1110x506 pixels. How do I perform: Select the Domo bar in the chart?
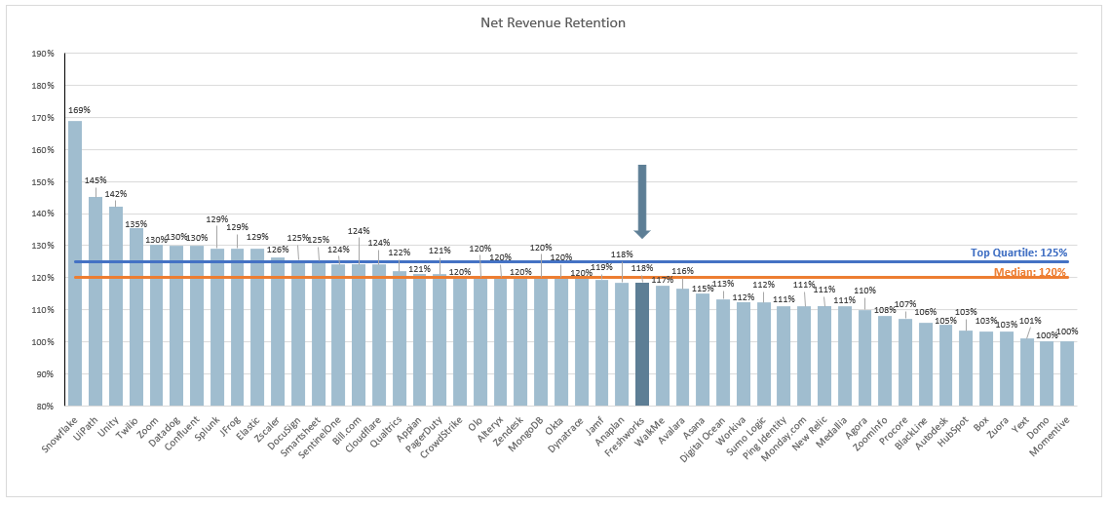point(1047,373)
